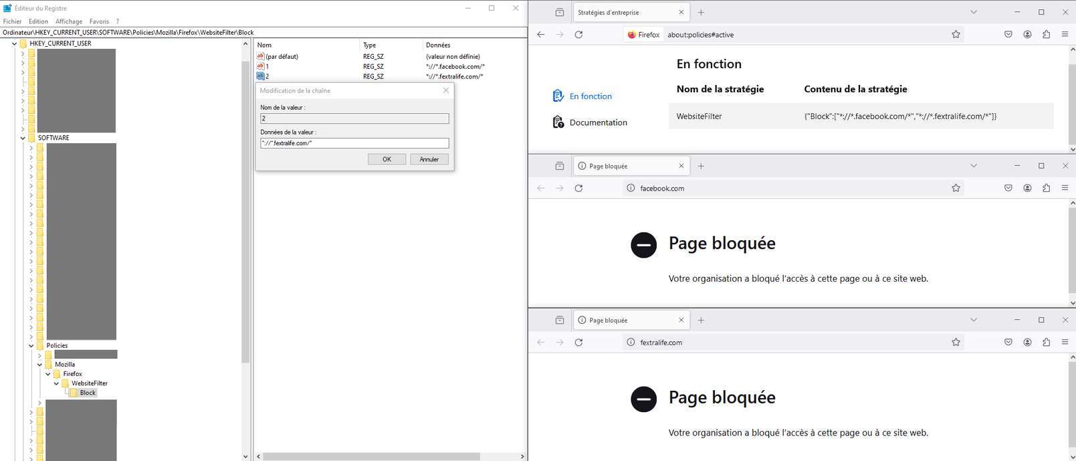The height and width of the screenshot is (461, 1076).
Task: Click site info icon beside fextralife.com address
Action: point(631,342)
